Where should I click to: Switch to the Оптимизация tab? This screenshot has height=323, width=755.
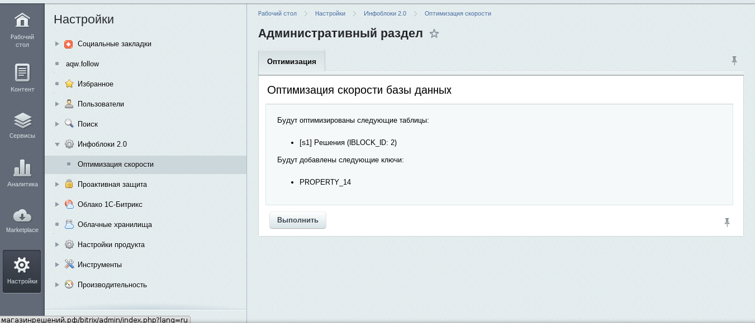(x=291, y=61)
